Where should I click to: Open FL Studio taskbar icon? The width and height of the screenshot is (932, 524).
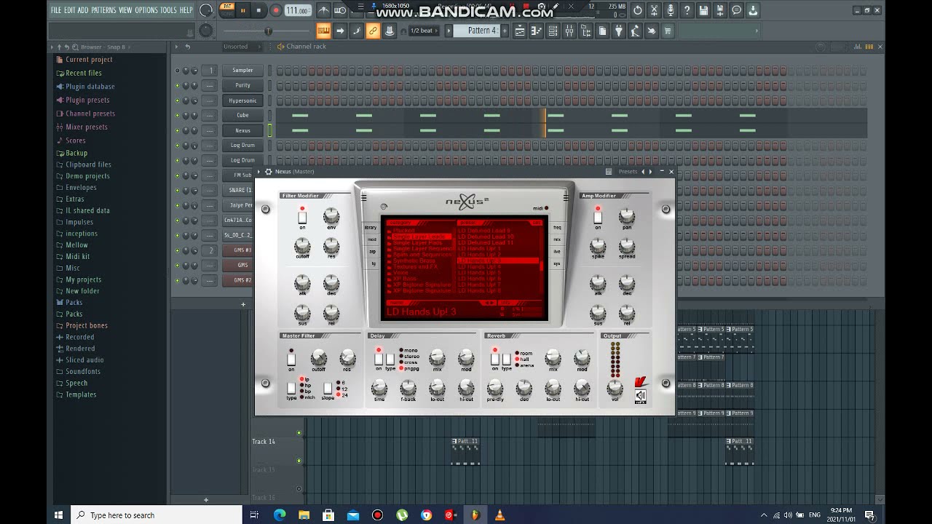(x=475, y=515)
